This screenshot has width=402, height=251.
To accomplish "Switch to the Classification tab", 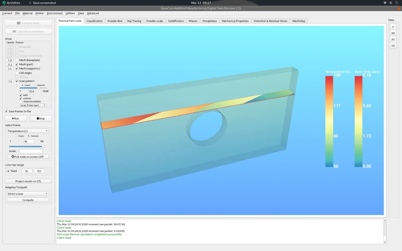I will pyautogui.click(x=94, y=21).
